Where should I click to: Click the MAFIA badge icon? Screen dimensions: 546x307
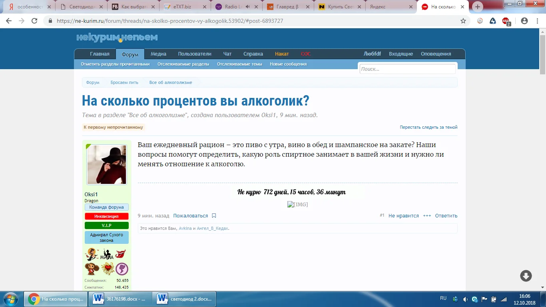pos(107,254)
